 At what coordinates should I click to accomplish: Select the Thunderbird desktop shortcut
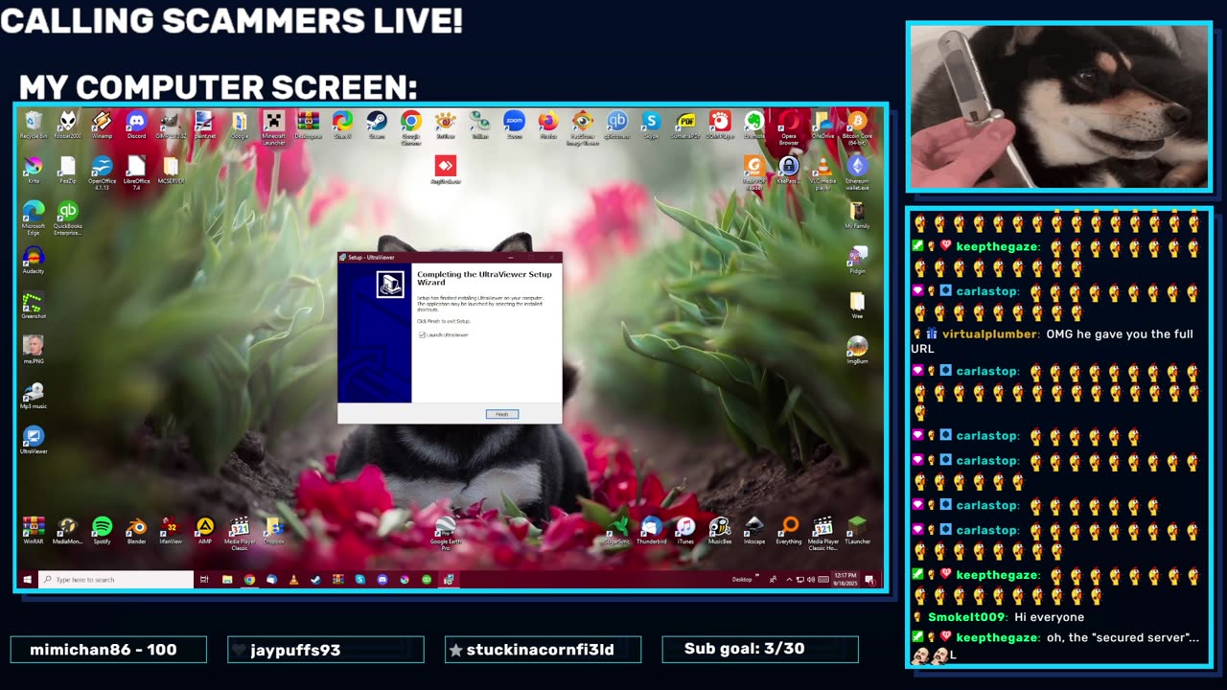(651, 531)
